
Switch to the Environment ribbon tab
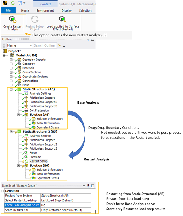[x=45, y=11]
